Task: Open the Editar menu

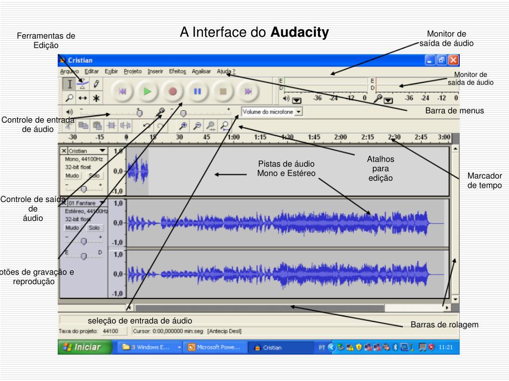Action: (x=92, y=71)
